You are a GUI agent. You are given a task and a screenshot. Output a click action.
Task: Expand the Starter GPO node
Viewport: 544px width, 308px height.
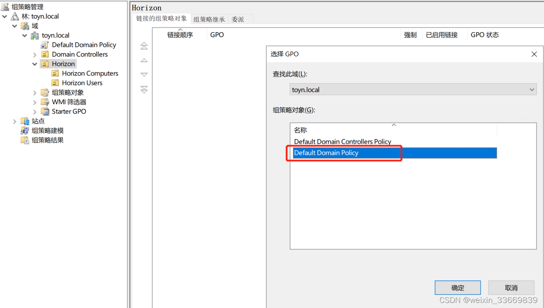pos(35,112)
